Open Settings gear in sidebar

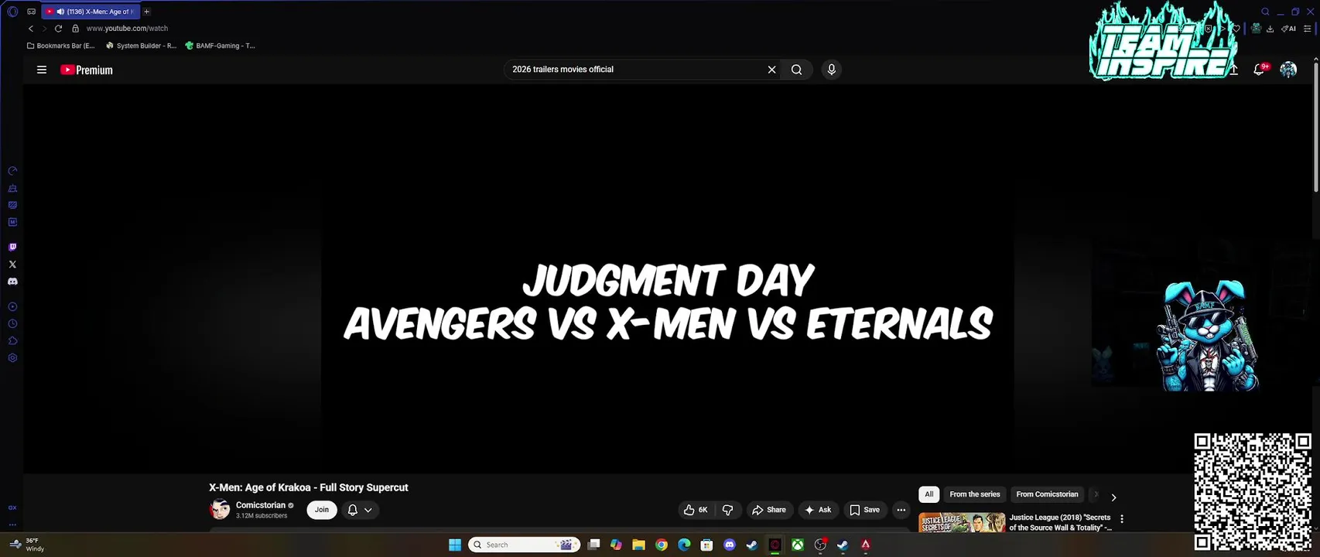[x=12, y=358]
